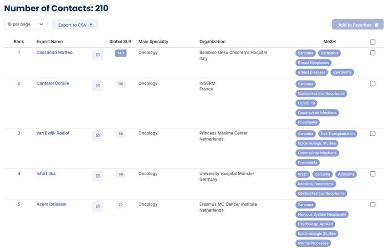The image size is (387, 248).
Task: Export the contact list to CSV
Action: tap(75, 25)
